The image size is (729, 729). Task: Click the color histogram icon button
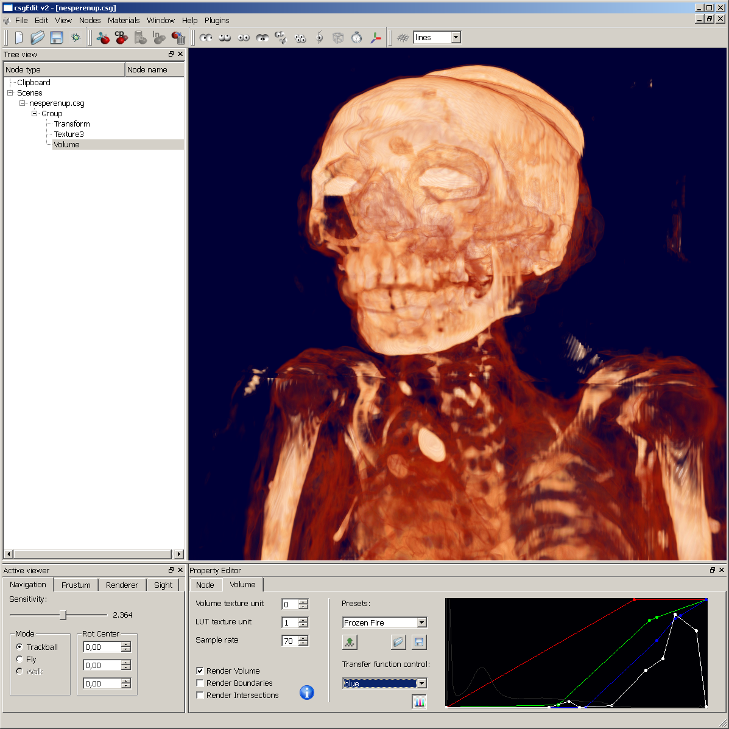(x=419, y=702)
